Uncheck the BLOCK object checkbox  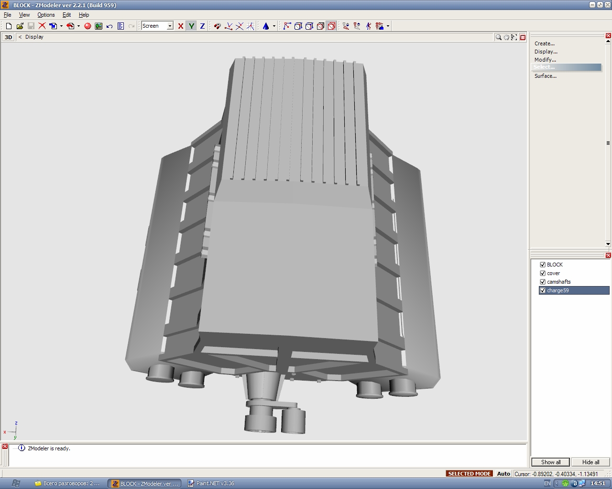coord(543,265)
